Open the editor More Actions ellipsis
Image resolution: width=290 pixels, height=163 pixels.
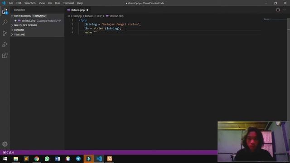click(285, 10)
